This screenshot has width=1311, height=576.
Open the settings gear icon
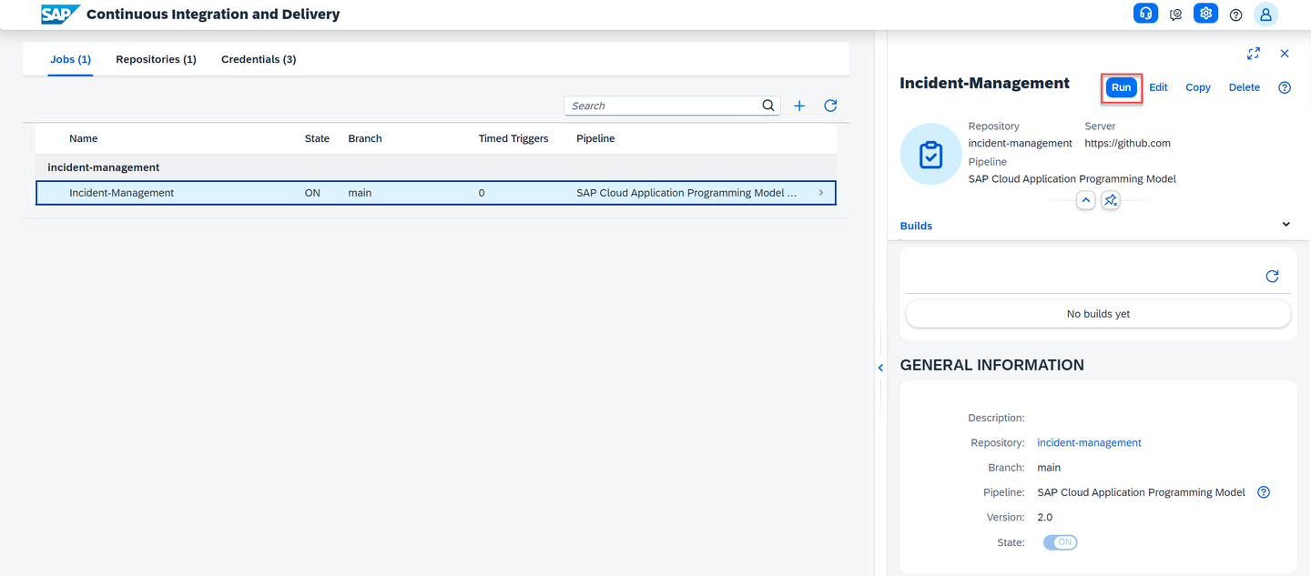pyautogui.click(x=1206, y=14)
